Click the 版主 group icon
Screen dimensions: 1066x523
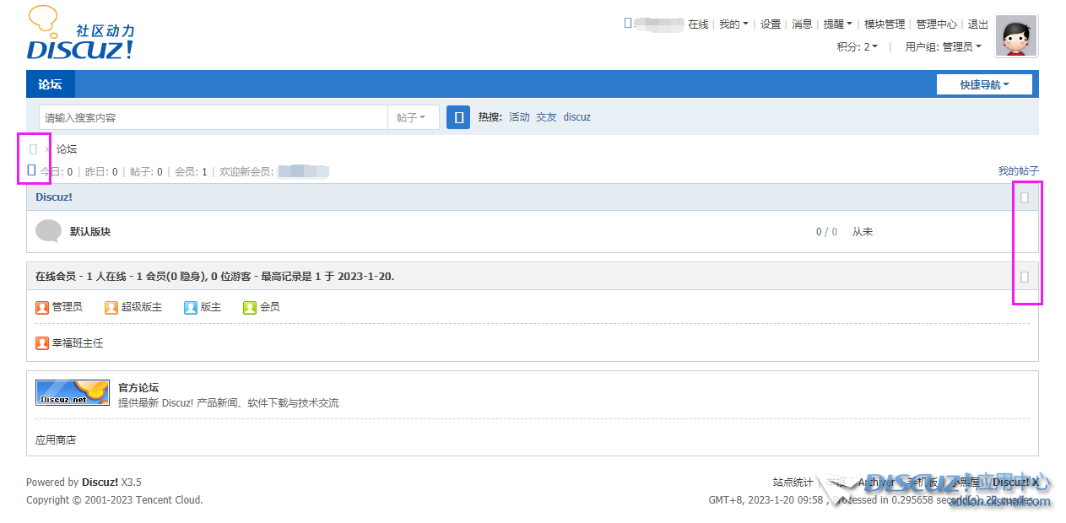[x=190, y=307]
